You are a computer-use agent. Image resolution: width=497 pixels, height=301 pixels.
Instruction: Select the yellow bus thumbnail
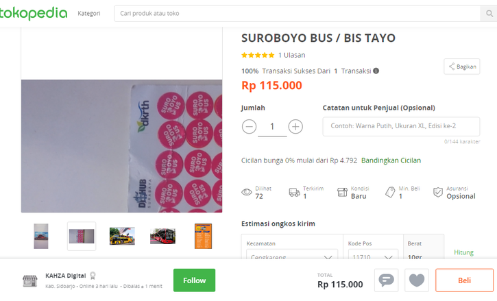coord(122,236)
